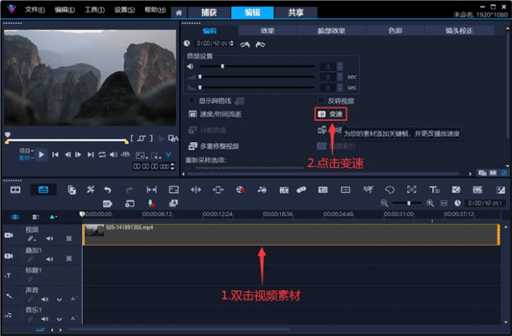Screen dimensions: 512x336
Task: Open preview window size dropdown
Action: (x=142, y=156)
